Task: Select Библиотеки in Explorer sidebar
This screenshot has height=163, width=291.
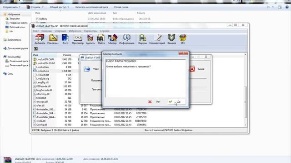Action: (14, 40)
